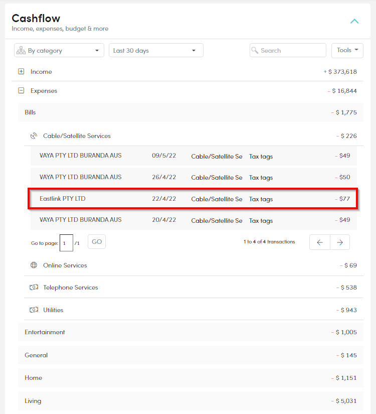Select VAYA PTY LTD transaction dated 09/5/22
This screenshot has width=376, height=414.
194,156
